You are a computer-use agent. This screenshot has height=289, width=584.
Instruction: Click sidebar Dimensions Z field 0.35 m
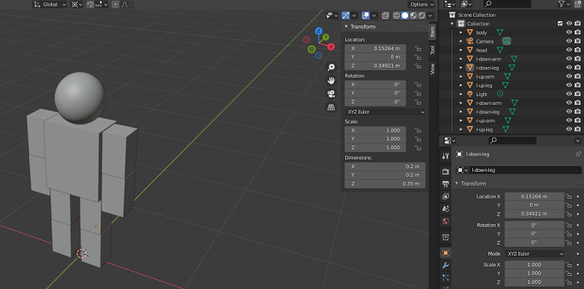[385, 184]
